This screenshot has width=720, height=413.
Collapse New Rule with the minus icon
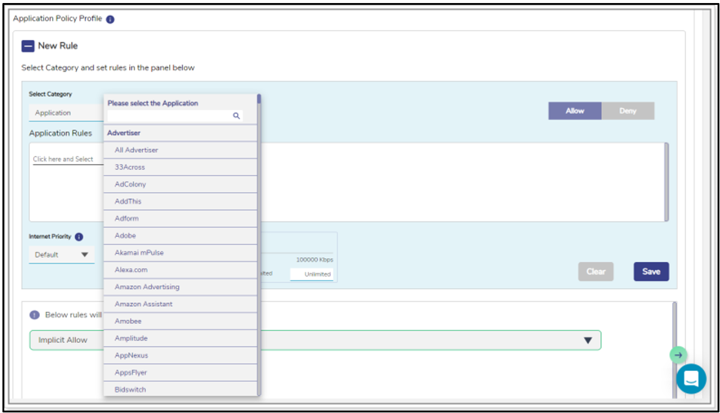[28, 46]
